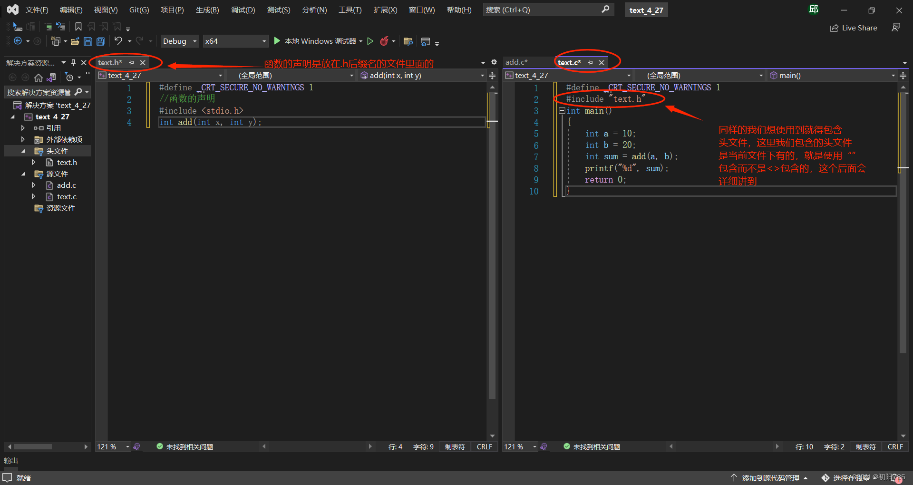Click the split editor icon in left pane
Viewport: 913px width, 485px height.
tap(492, 75)
